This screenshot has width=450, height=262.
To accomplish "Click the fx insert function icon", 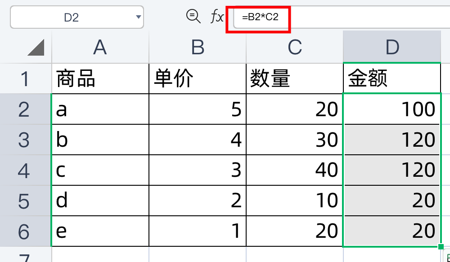I will point(217,17).
